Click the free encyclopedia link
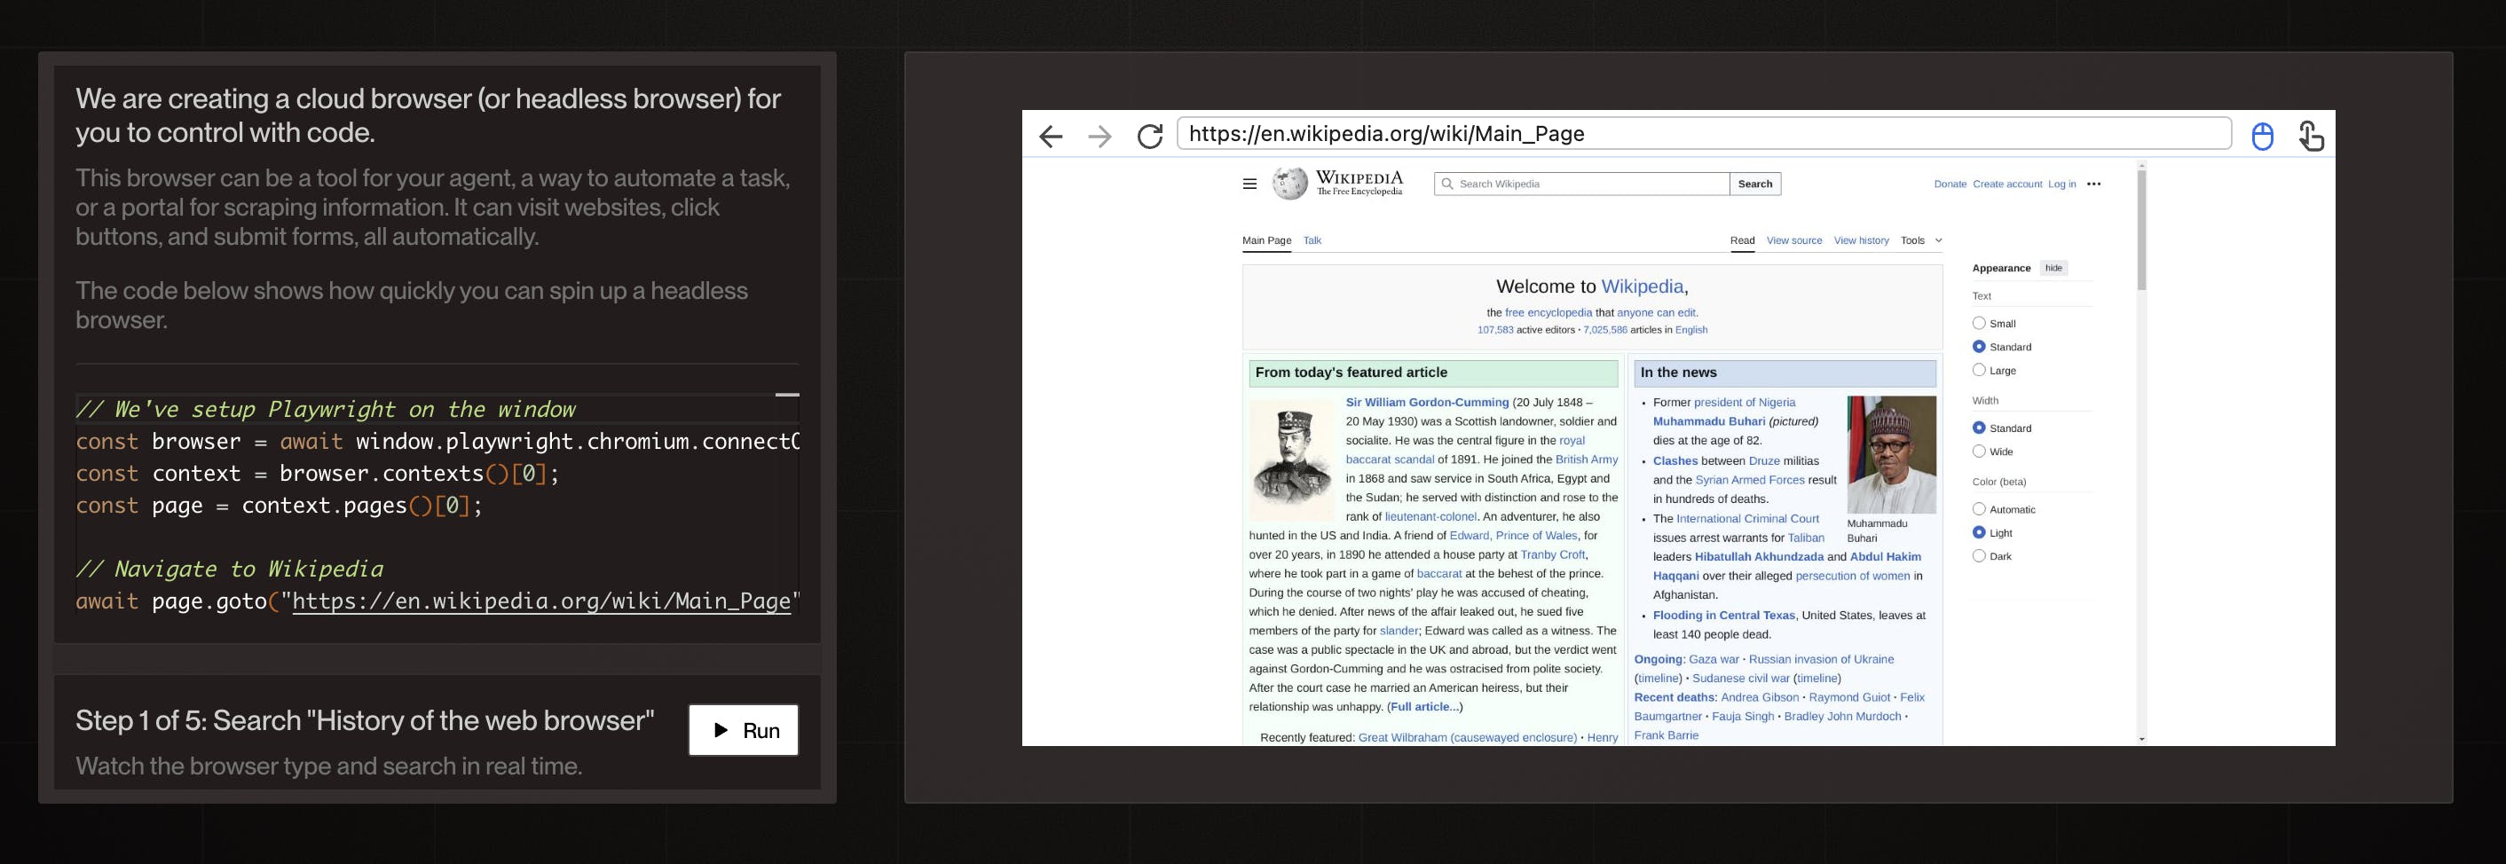Image resolution: width=2506 pixels, height=864 pixels. pyautogui.click(x=1548, y=312)
